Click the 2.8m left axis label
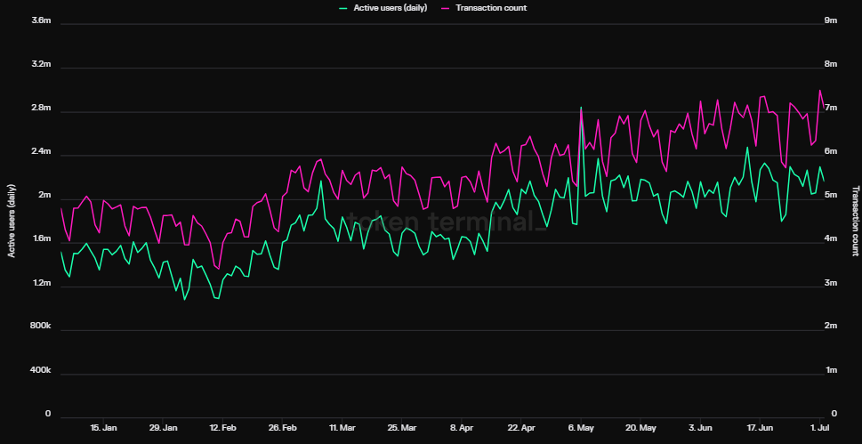Image resolution: width=862 pixels, height=444 pixels. point(42,108)
